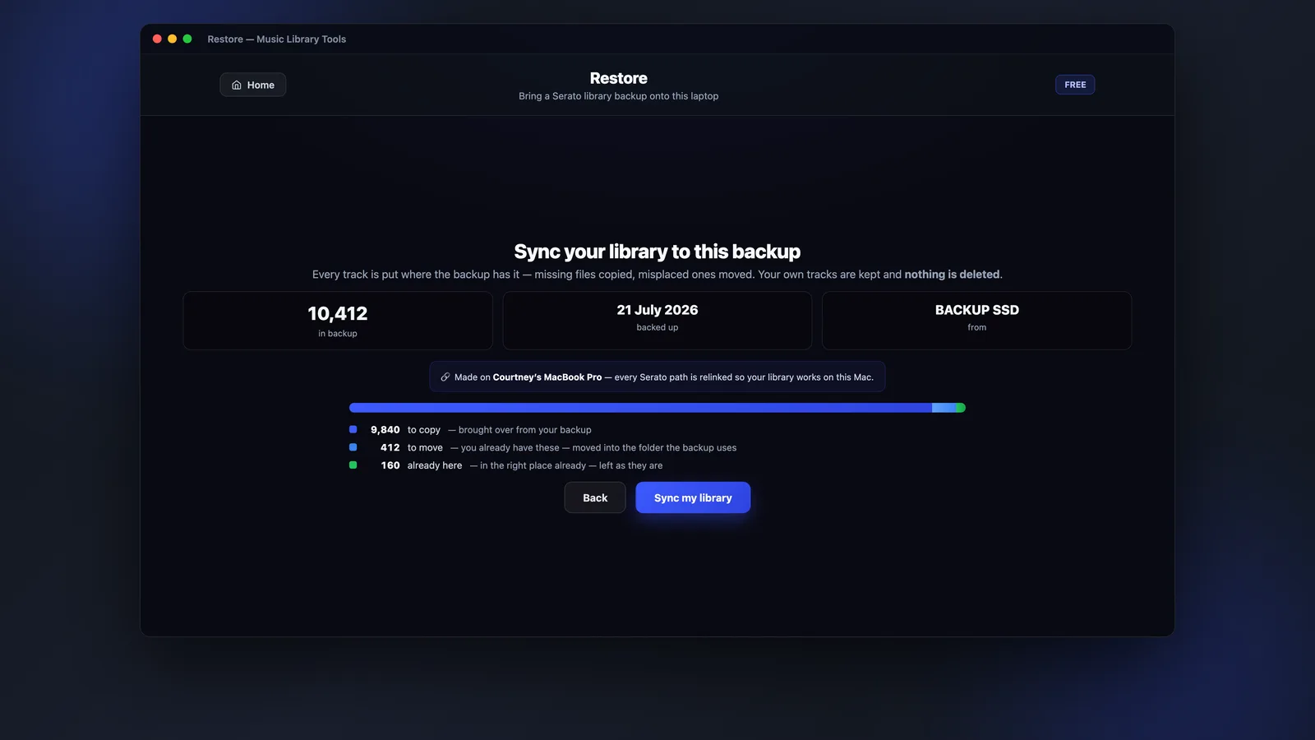This screenshot has height=740, width=1315.
Task: Click 'brought over from your backup' text
Action: tap(525, 430)
